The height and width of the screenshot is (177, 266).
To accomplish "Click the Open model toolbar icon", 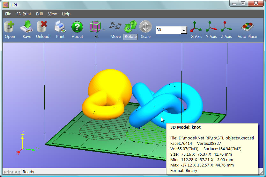I will [9, 27].
